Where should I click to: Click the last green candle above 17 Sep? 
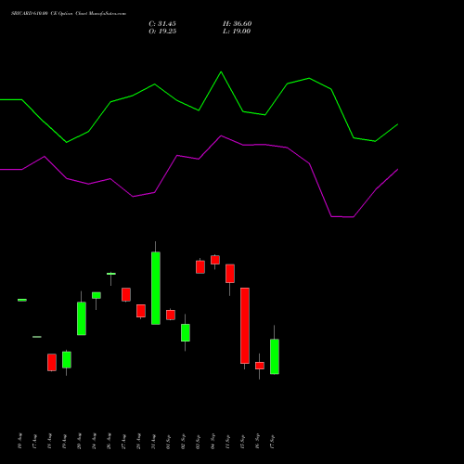275,356
